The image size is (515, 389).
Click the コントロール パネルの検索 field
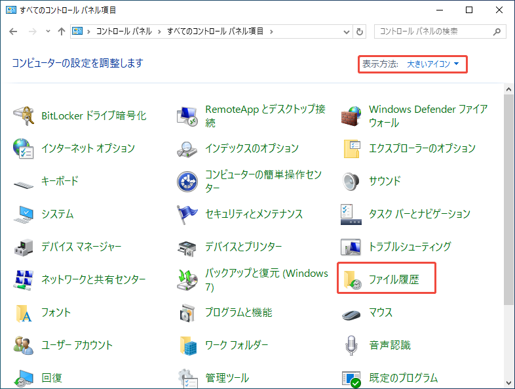tap(440, 31)
